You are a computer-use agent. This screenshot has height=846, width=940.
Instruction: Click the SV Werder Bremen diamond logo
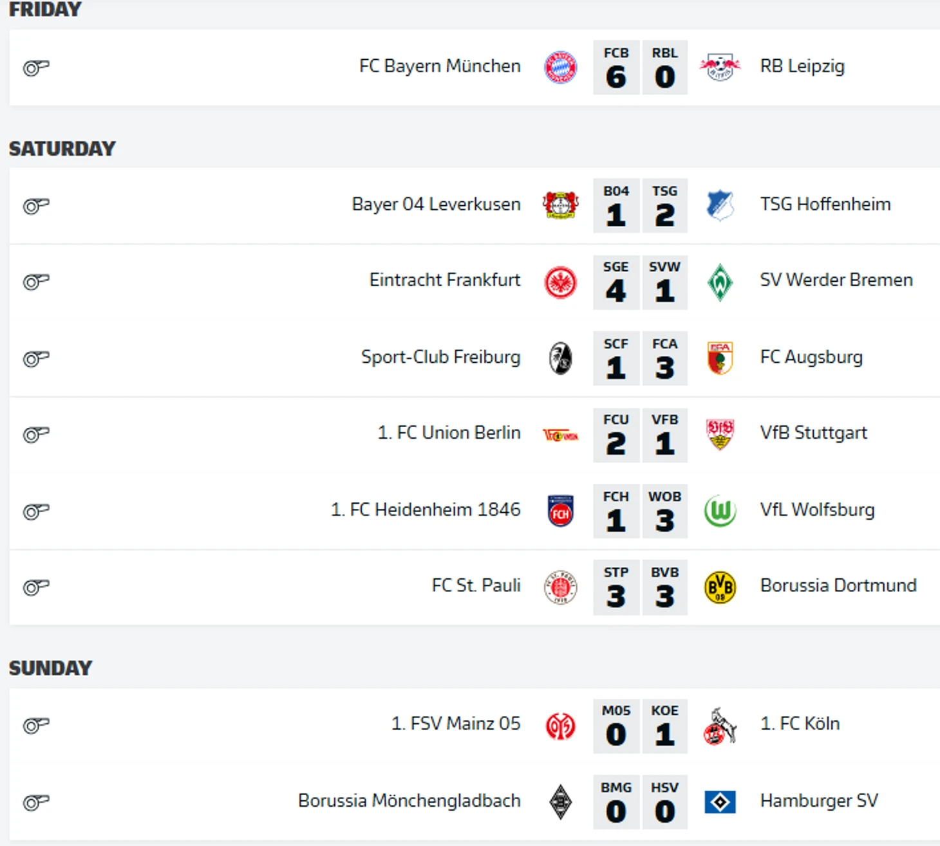pos(720,282)
